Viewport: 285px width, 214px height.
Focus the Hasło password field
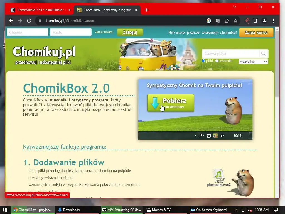coord(70,32)
